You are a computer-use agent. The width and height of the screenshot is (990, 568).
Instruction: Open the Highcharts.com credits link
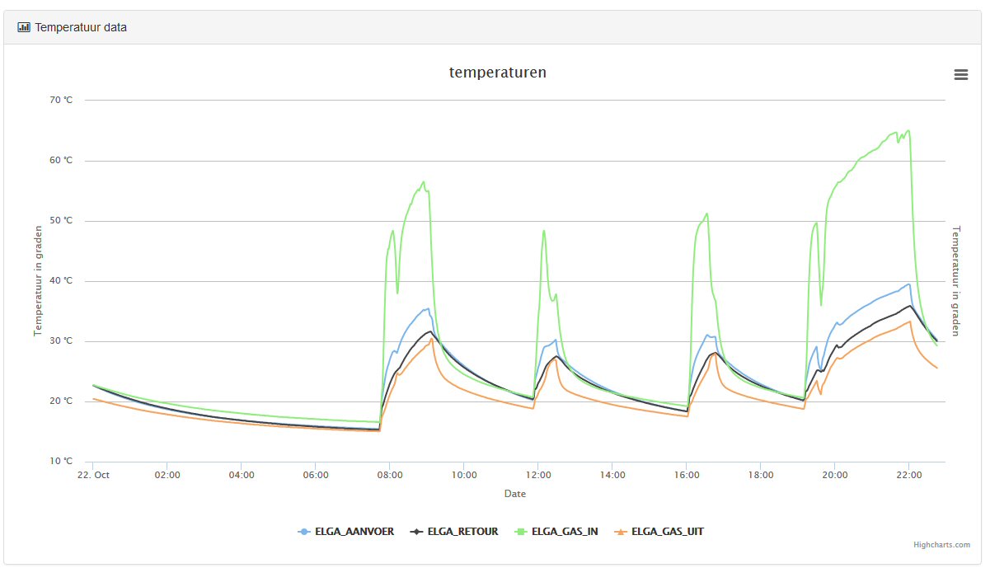click(x=941, y=545)
